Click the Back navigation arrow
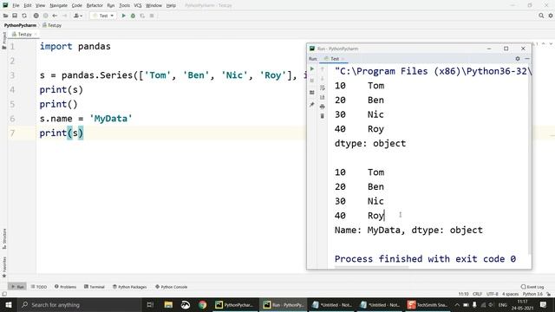The image size is (555, 312). click(55, 16)
